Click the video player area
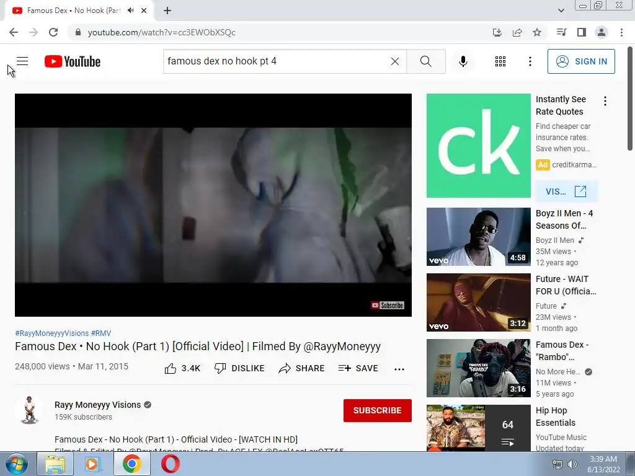This screenshot has width=635, height=476. point(213,205)
